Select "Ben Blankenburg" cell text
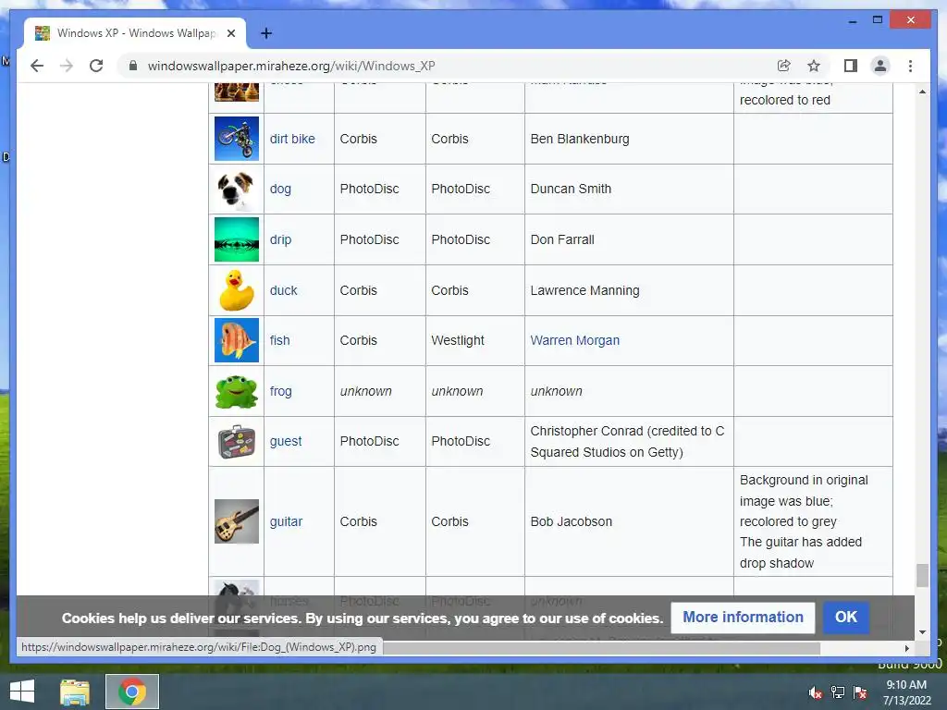The width and height of the screenshot is (947, 710). pyautogui.click(x=580, y=139)
